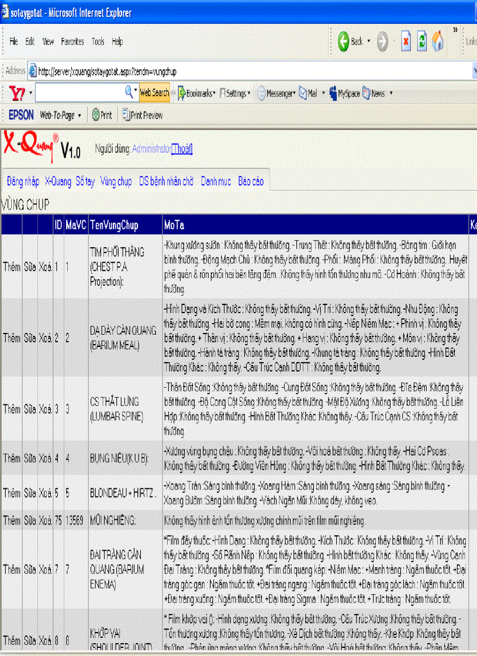477x656 pixels.
Task: Click Thoát to log out
Action: tap(183, 149)
